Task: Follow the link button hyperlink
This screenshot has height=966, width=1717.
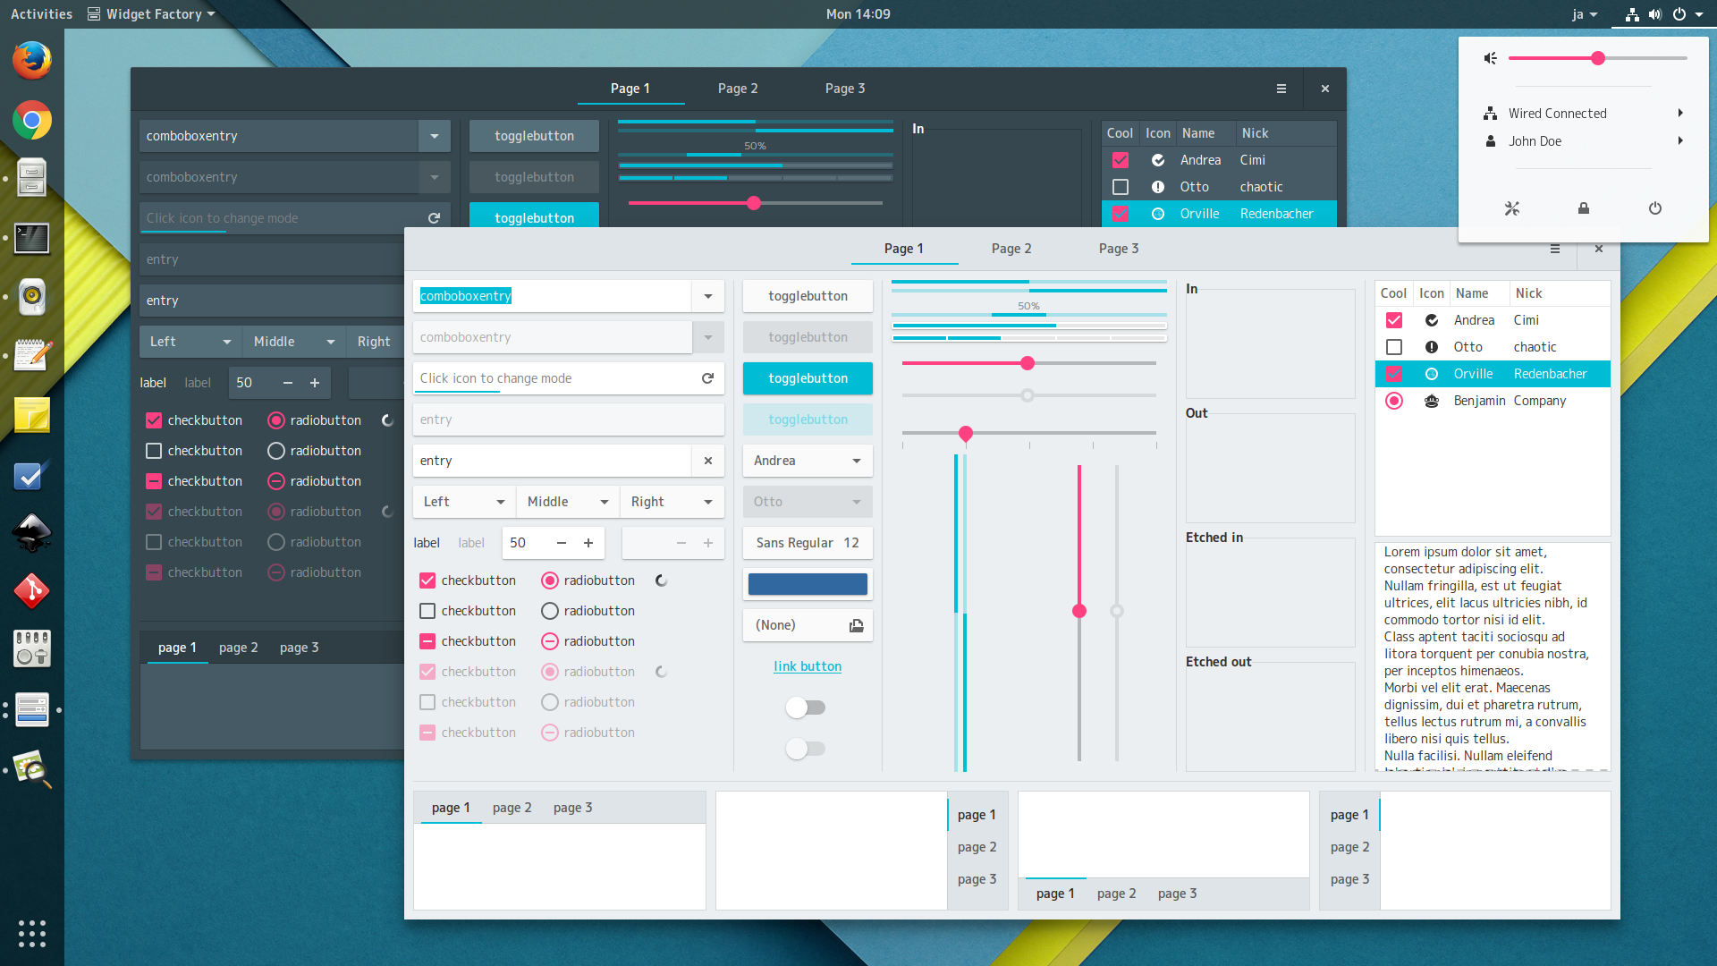Action: [x=808, y=666]
